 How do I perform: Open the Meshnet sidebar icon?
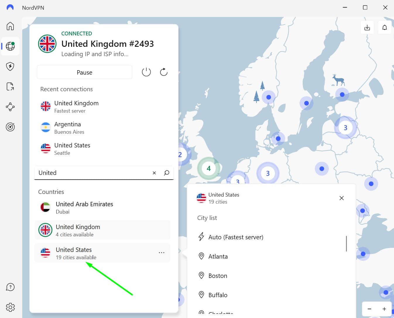click(x=10, y=107)
